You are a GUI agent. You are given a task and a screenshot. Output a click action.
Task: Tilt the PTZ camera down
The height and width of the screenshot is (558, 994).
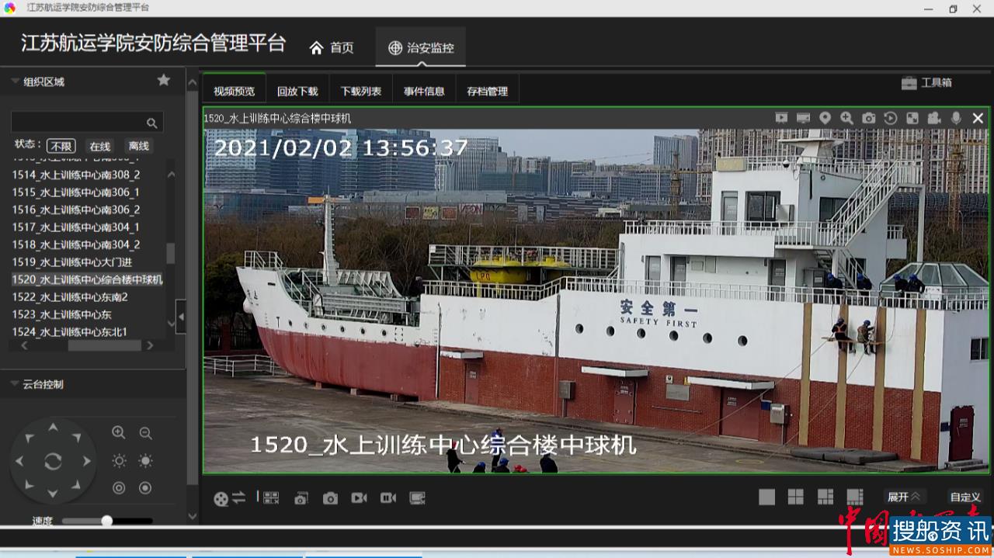click(x=53, y=494)
